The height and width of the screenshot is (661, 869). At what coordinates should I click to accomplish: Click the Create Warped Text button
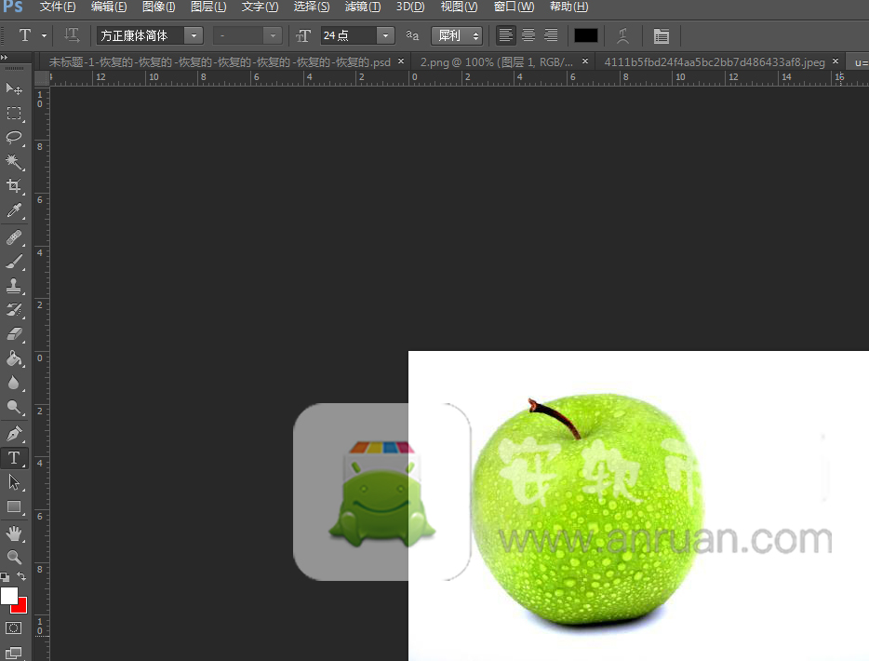pyautogui.click(x=623, y=35)
